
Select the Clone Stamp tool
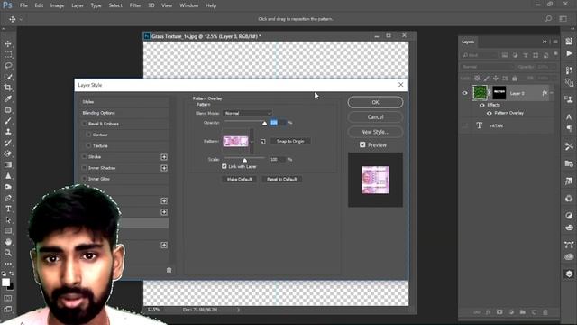coord(8,132)
